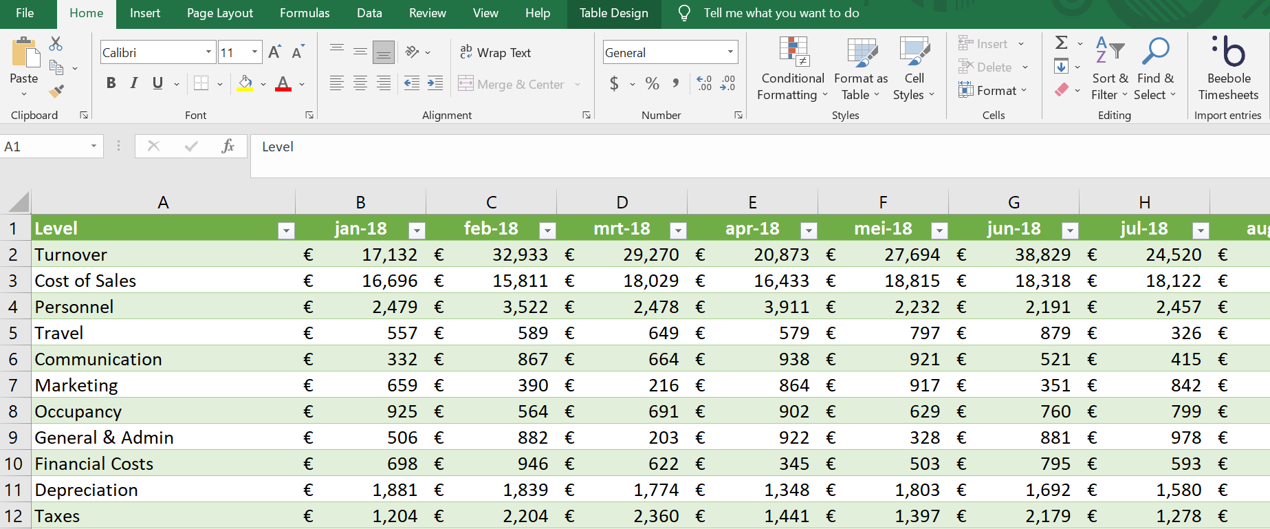The width and height of the screenshot is (1270, 529).
Task: Toggle Italic formatting
Action: pyautogui.click(x=134, y=84)
